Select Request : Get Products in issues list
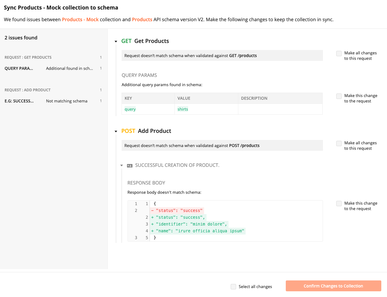The width and height of the screenshot is (387, 297). tap(53, 57)
